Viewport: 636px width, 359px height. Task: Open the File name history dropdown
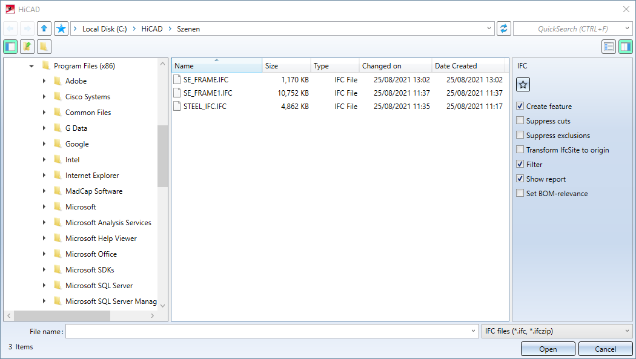click(x=473, y=331)
